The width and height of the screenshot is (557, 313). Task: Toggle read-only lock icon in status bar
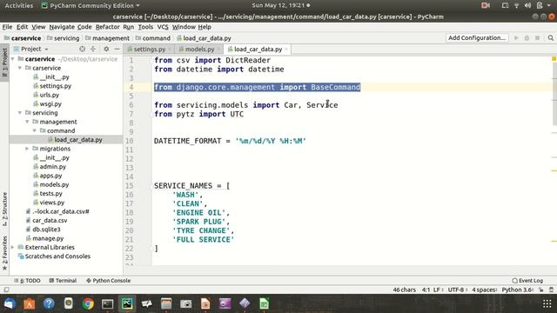pos(541,290)
